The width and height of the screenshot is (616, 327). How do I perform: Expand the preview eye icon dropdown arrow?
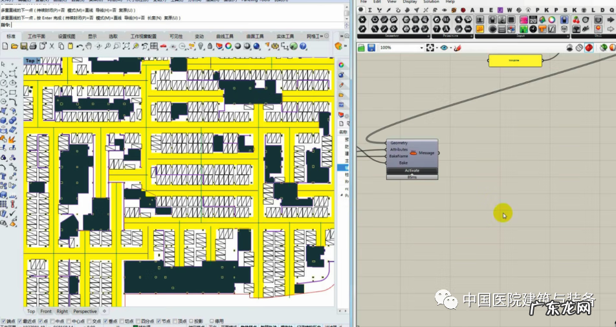click(x=451, y=48)
